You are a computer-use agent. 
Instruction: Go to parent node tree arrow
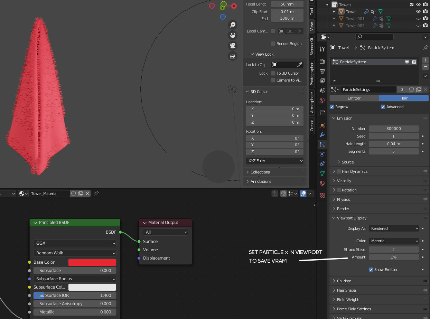pos(275,194)
